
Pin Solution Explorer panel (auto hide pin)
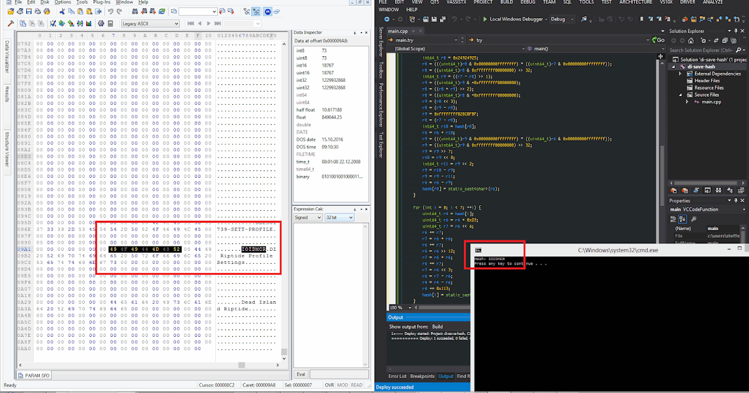pyautogui.click(x=735, y=31)
